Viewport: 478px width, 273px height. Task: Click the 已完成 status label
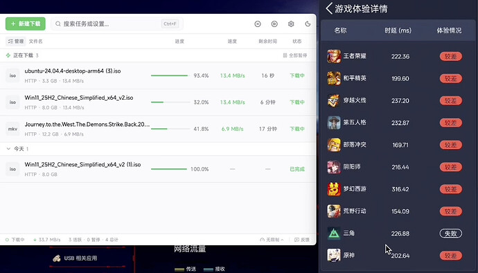point(297,169)
